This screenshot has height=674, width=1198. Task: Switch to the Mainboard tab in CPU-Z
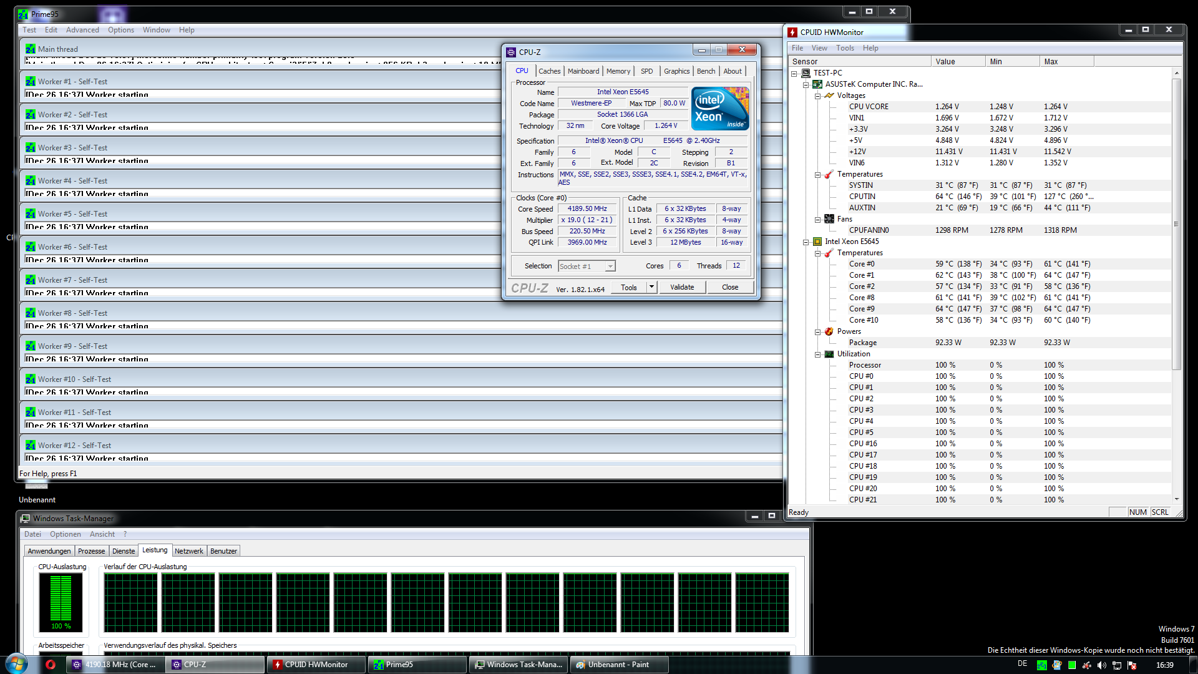tap(583, 71)
